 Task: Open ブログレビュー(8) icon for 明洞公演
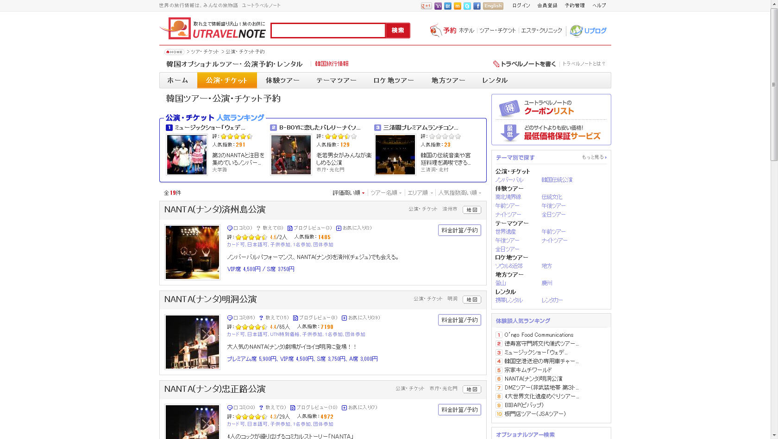point(295,318)
